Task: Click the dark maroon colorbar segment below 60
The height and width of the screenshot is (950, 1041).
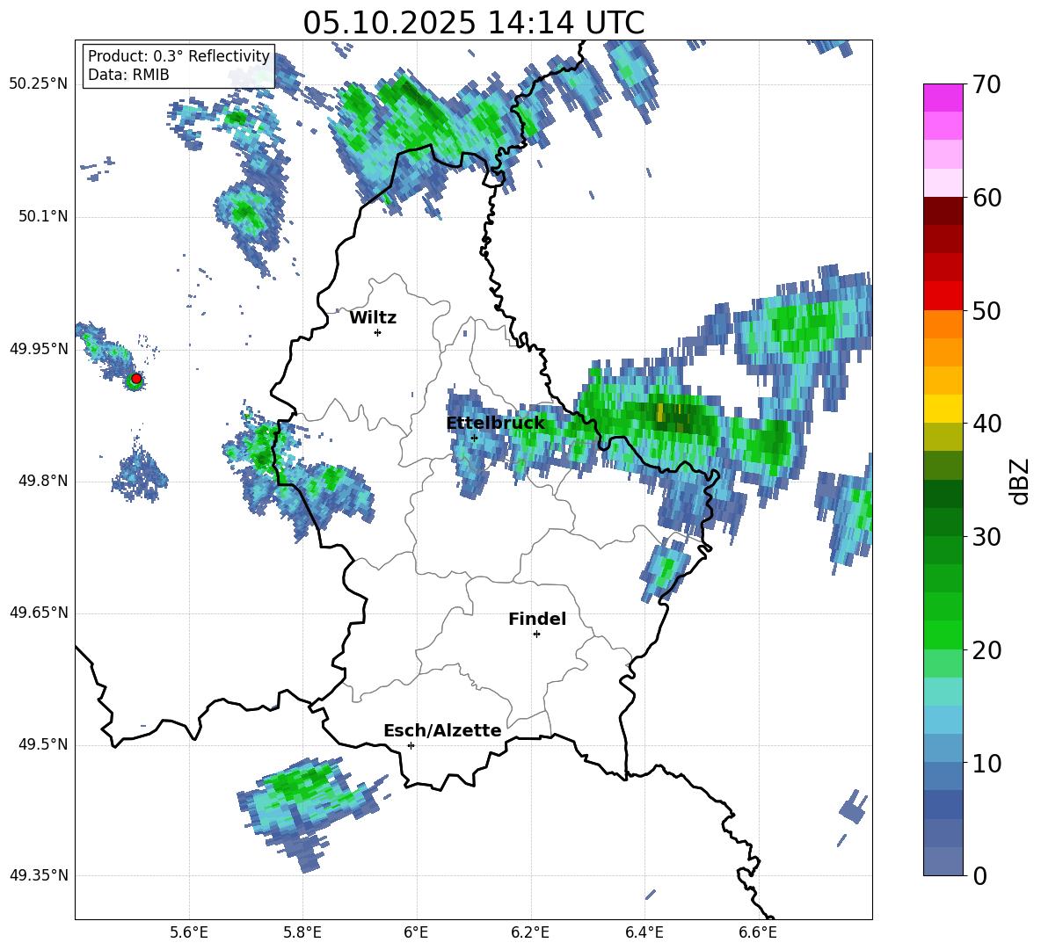Action: [943, 211]
